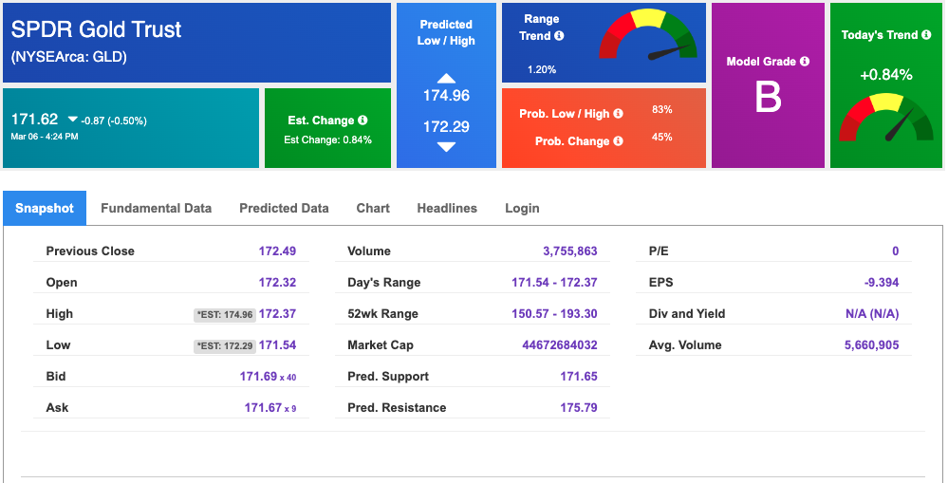This screenshot has width=948, height=483.
Task: Click the Today's Trend gauge dial
Action: click(x=885, y=118)
